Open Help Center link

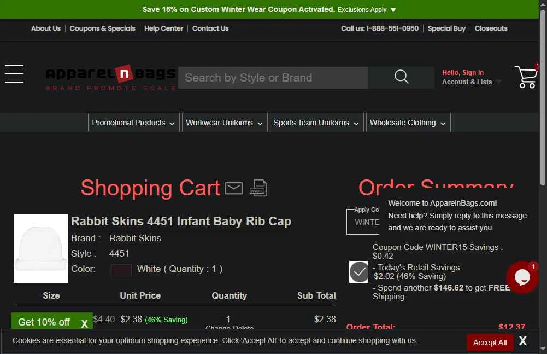coord(163,28)
